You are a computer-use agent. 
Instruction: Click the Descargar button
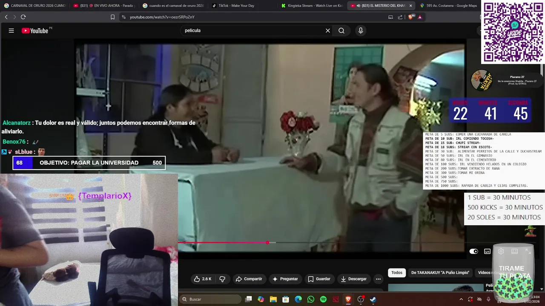click(x=354, y=279)
